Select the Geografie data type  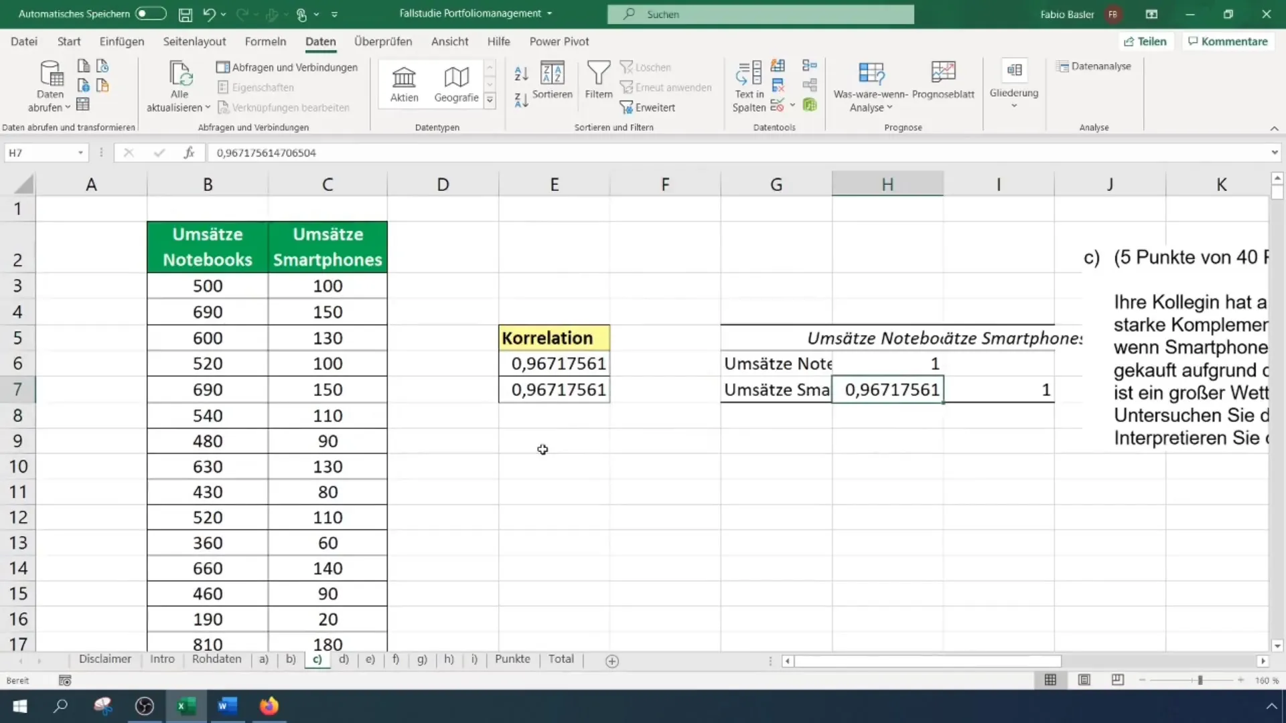pos(456,84)
